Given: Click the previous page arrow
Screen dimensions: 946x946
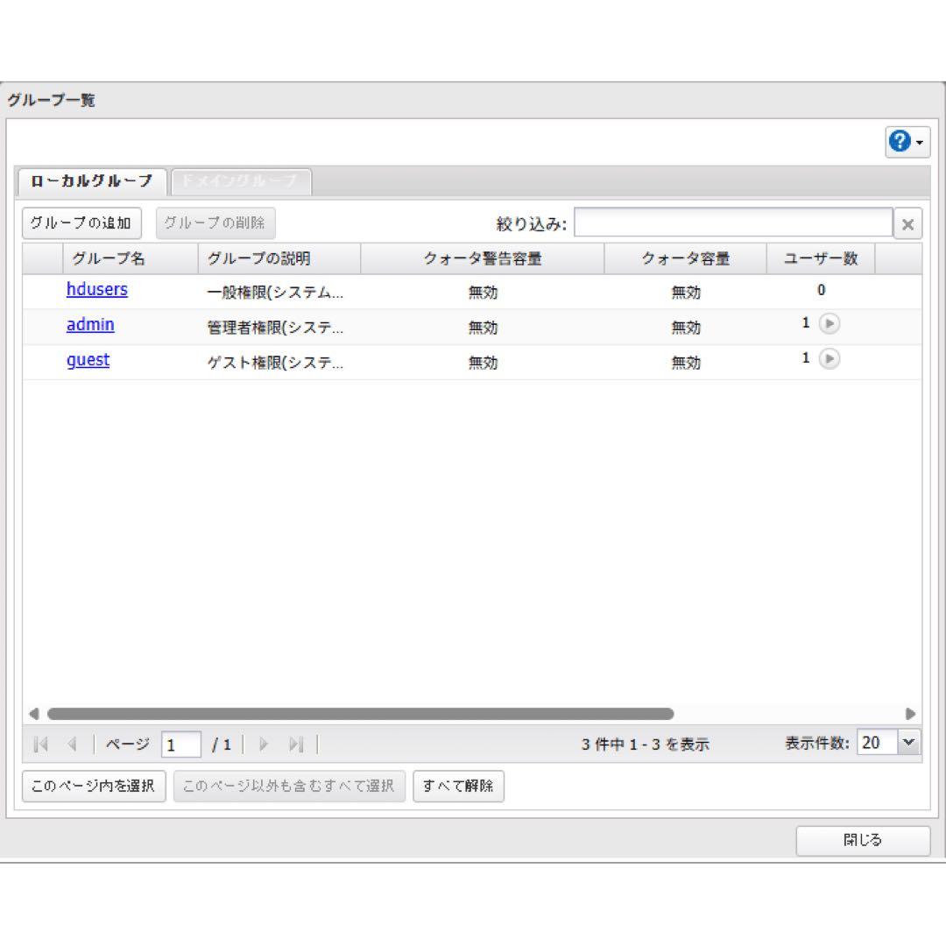Looking at the screenshot, I should [x=71, y=743].
